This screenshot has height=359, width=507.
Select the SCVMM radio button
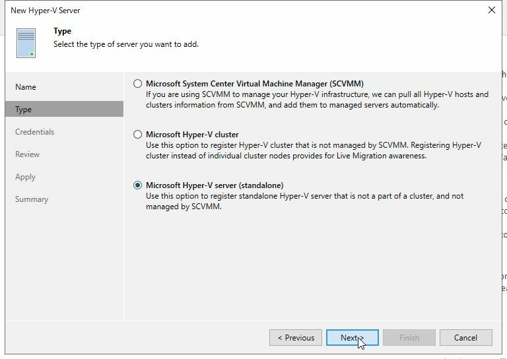(137, 84)
